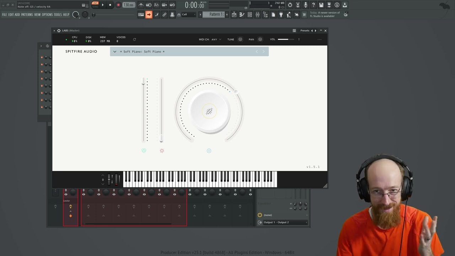Open the browser view icon
This screenshot has width=455, height=256.
point(265,15)
